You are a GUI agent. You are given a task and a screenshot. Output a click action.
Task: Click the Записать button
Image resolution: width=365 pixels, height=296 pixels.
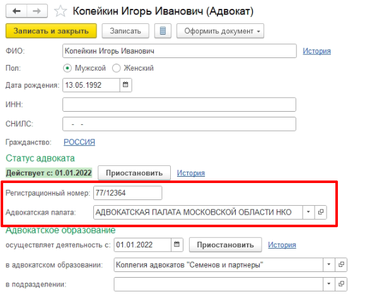pyautogui.click(x=125, y=31)
